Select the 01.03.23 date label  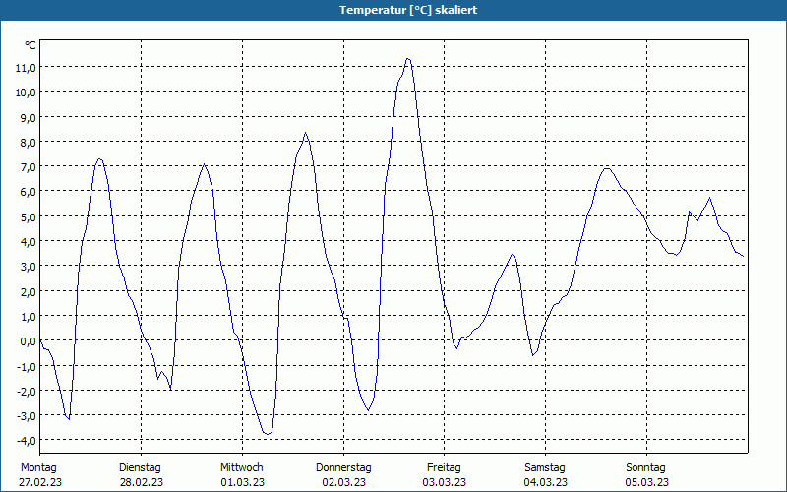242,482
